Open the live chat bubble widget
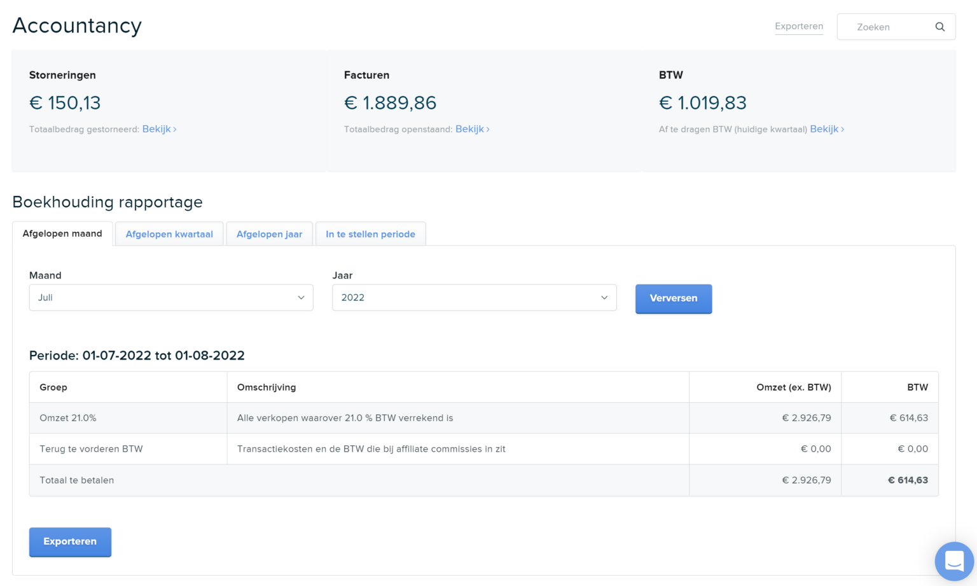977x586 pixels. [954, 561]
